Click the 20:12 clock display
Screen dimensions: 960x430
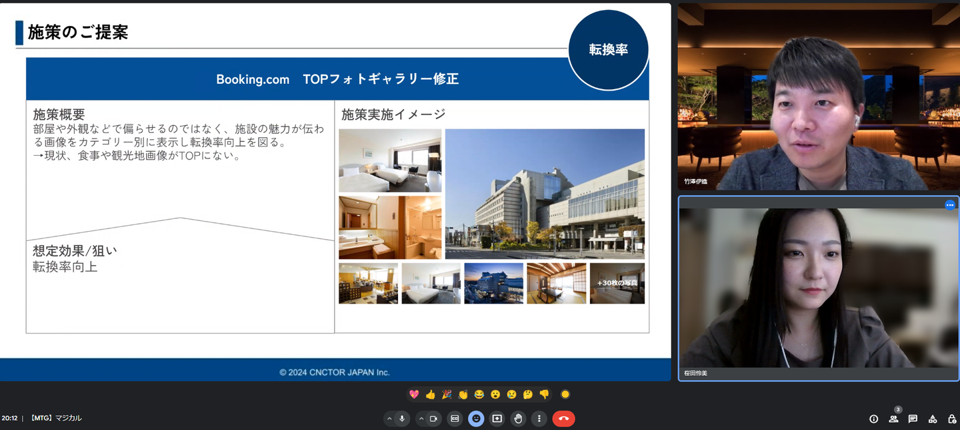pyautogui.click(x=9, y=418)
